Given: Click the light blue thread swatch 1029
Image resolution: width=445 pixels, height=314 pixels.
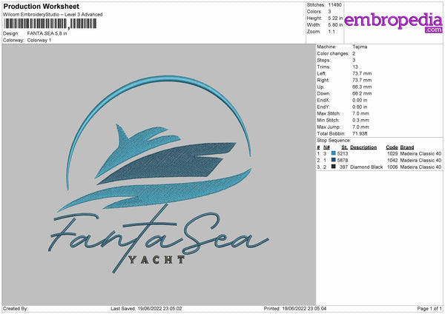Looking at the screenshot, I should [334, 153].
